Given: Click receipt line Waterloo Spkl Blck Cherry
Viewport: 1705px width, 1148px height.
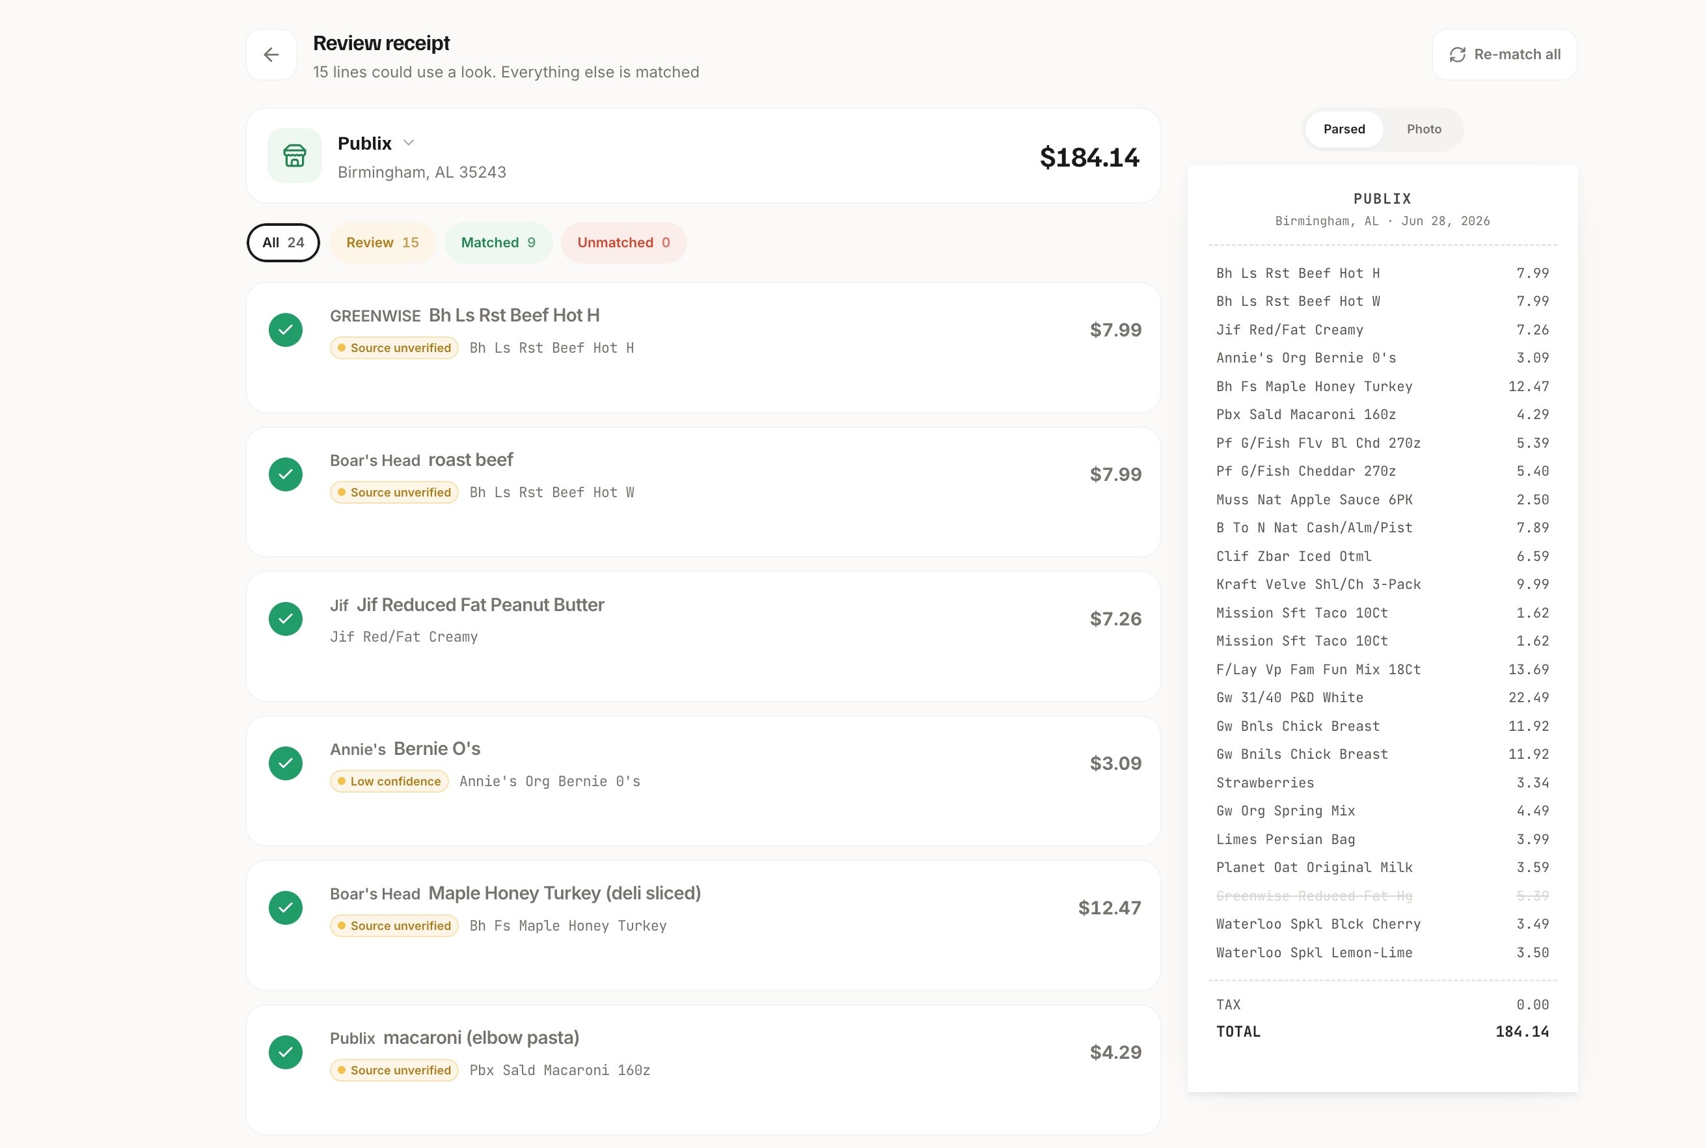Looking at the screenshot, I should tap(1382, 924).
